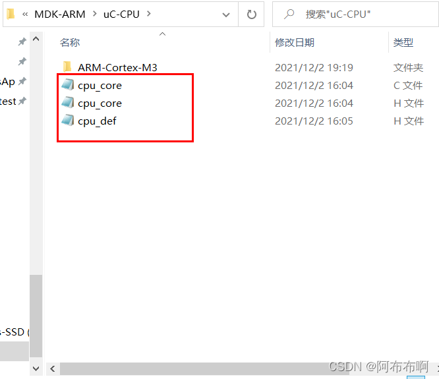Image resolution: width=439 pixels, height=379 pixels.
Task: Select the cpu_core H file icon
Action: 67,103
